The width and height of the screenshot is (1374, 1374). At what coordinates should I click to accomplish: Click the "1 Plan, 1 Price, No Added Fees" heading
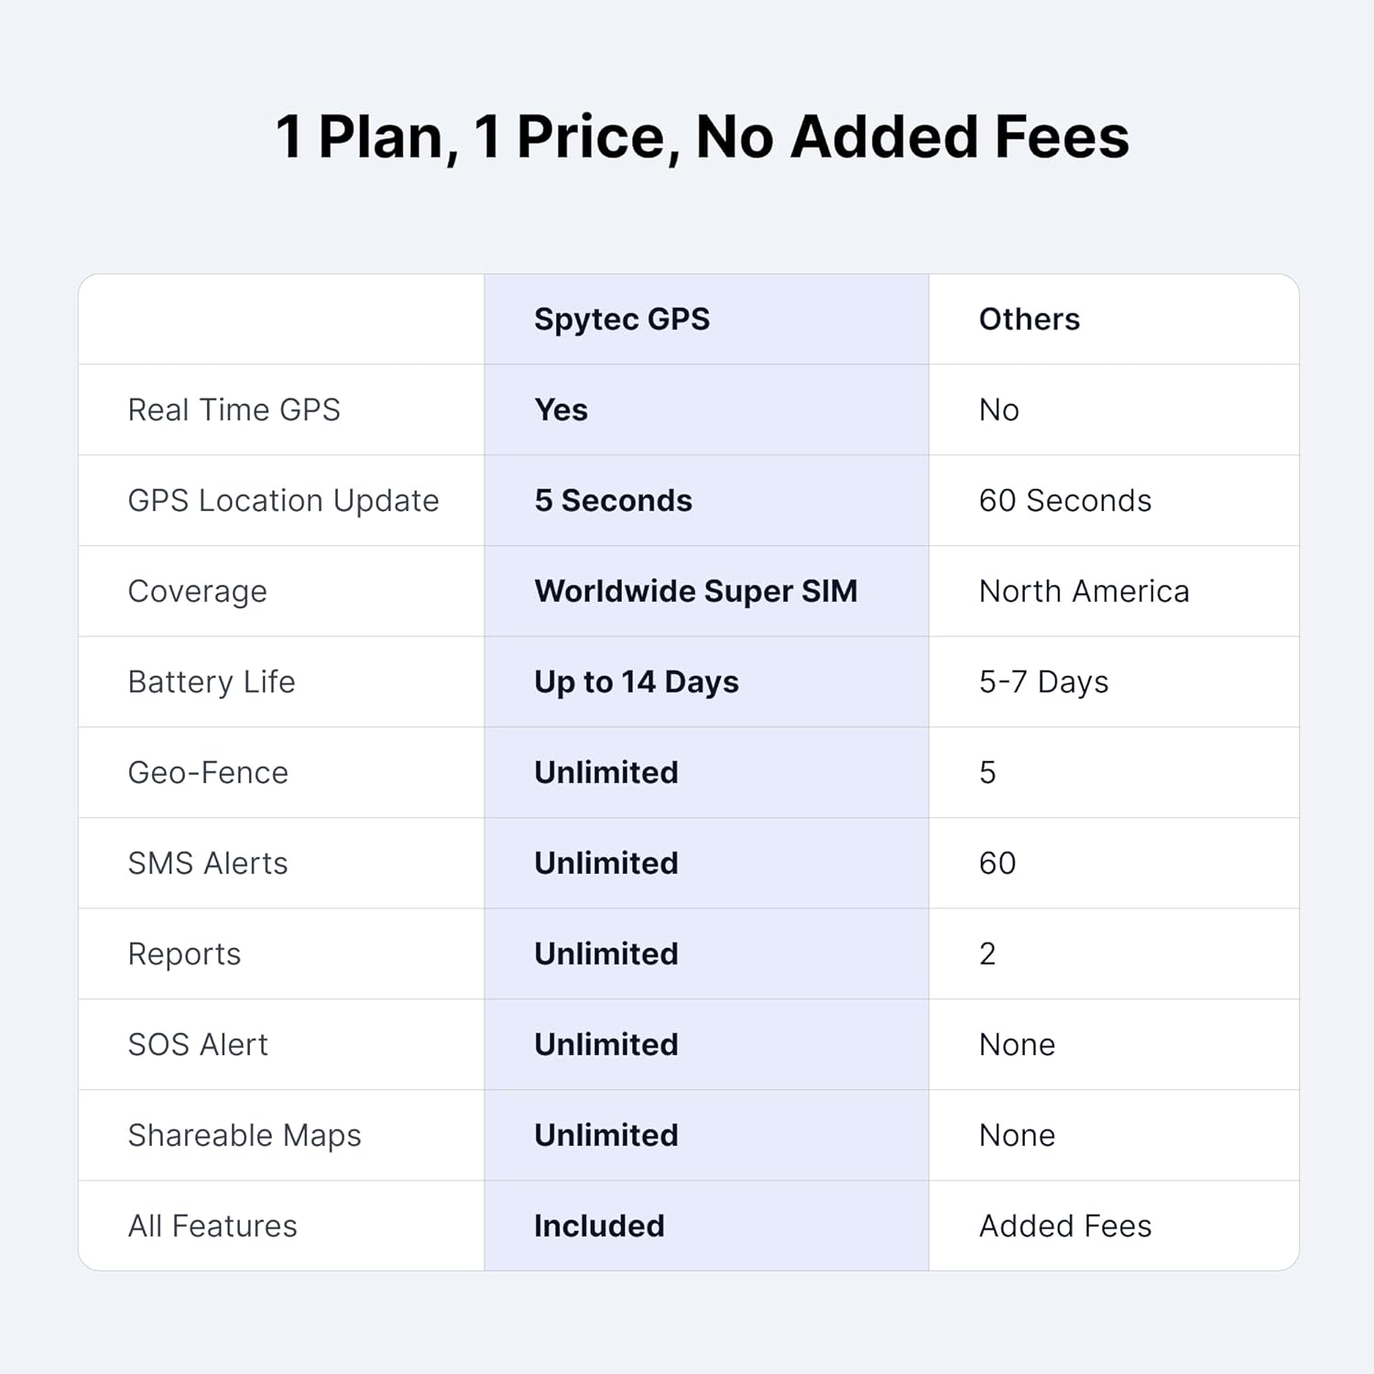click(702, 137)
